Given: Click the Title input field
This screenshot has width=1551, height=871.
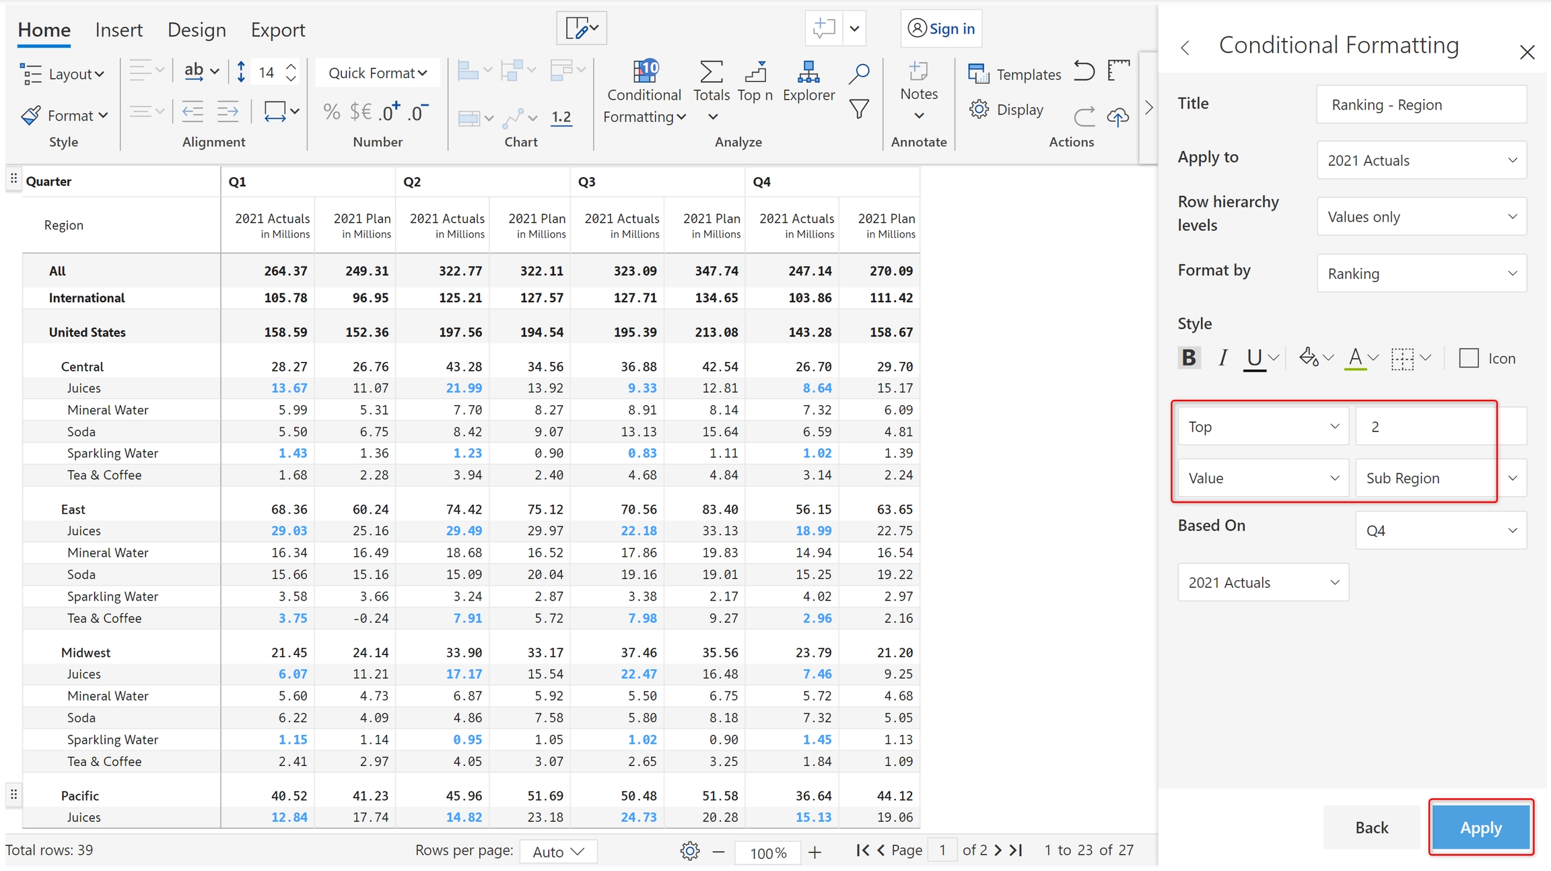Looking at the screenshot, I should [1421, 104].
